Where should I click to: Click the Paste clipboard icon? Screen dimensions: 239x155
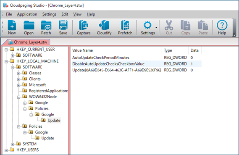203,25
